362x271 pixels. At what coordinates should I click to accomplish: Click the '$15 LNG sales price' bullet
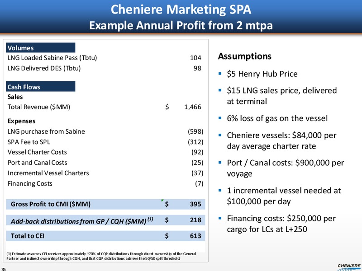click(x=282, y=96)
